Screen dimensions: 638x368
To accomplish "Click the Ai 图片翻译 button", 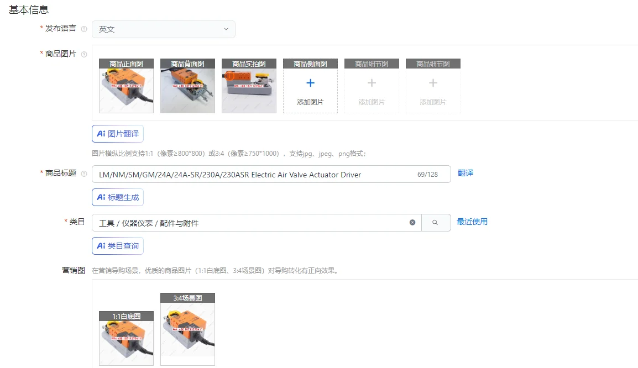I will (x=118, y=134).
